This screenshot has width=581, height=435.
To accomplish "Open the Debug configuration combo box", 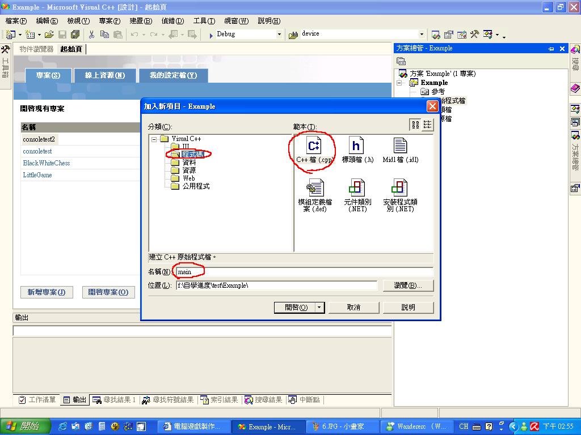I will pyautogui.click(x=249, y=34).
